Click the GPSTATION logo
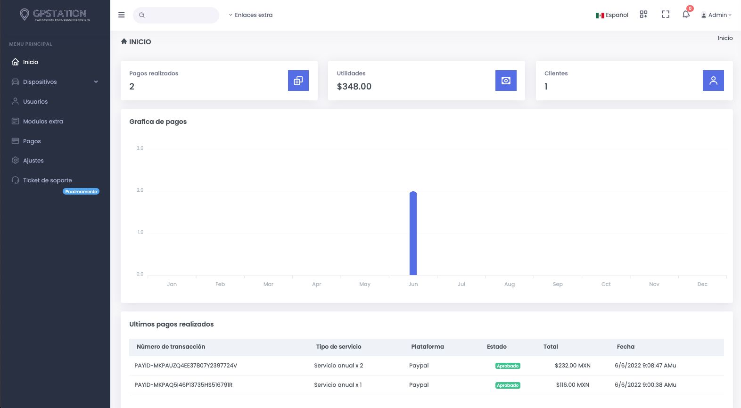741x408 pixels. click(x=55, y=15)
